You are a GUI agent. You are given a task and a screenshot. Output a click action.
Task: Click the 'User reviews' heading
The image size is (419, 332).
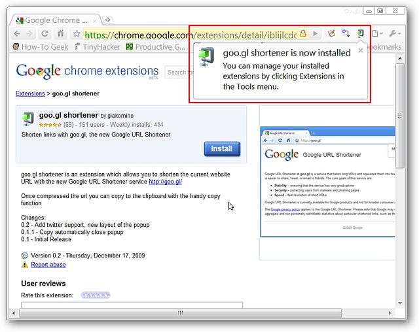click(x=43, y=284)
